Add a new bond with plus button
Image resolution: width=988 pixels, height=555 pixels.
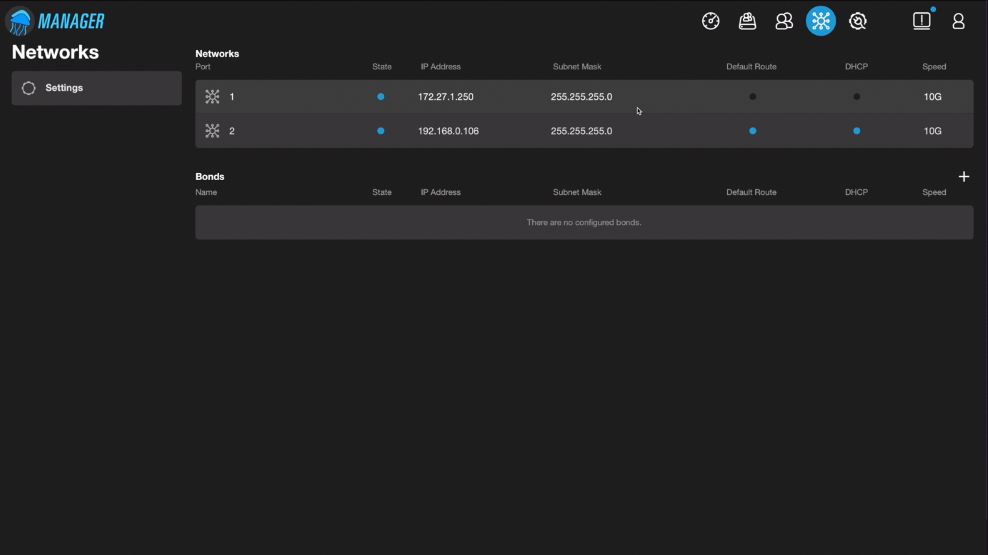click(963, 177)
